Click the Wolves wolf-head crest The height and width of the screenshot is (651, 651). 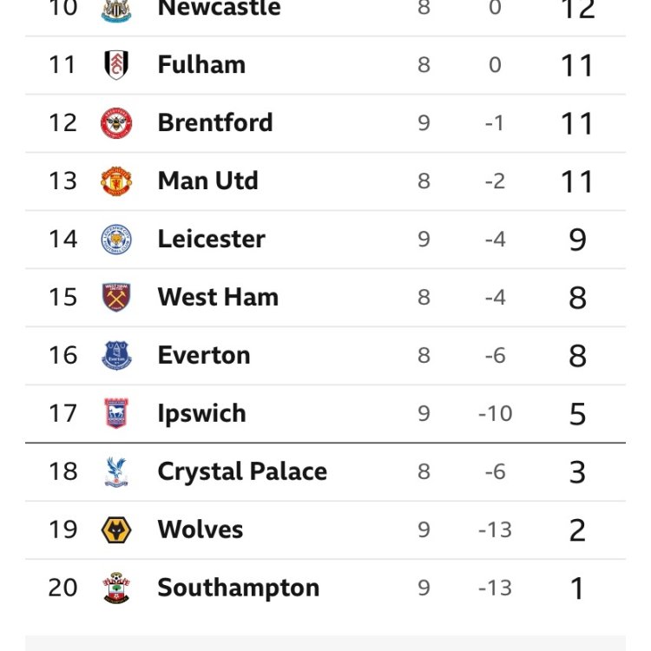(x=116, y=529)
